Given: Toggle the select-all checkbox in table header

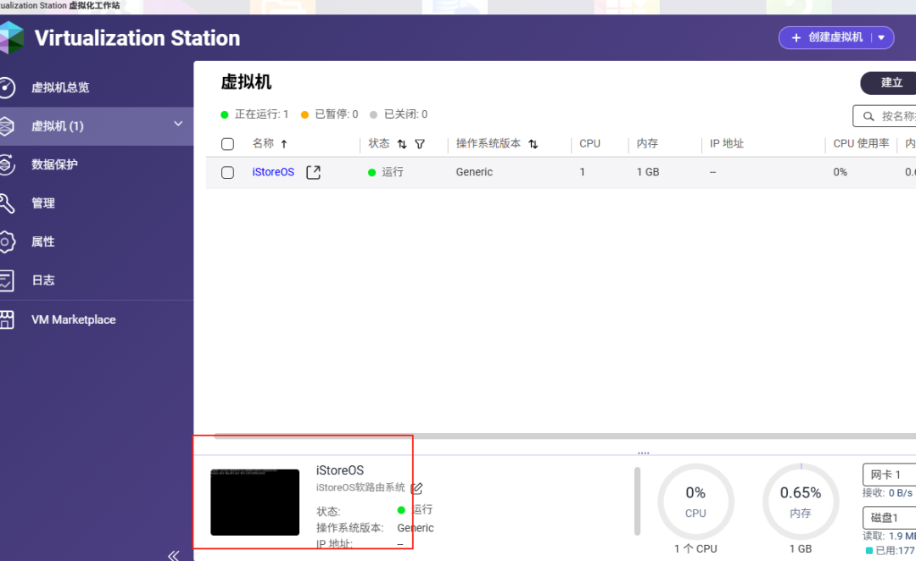Looking at the screenshot, I should click(x=228, y=143).
